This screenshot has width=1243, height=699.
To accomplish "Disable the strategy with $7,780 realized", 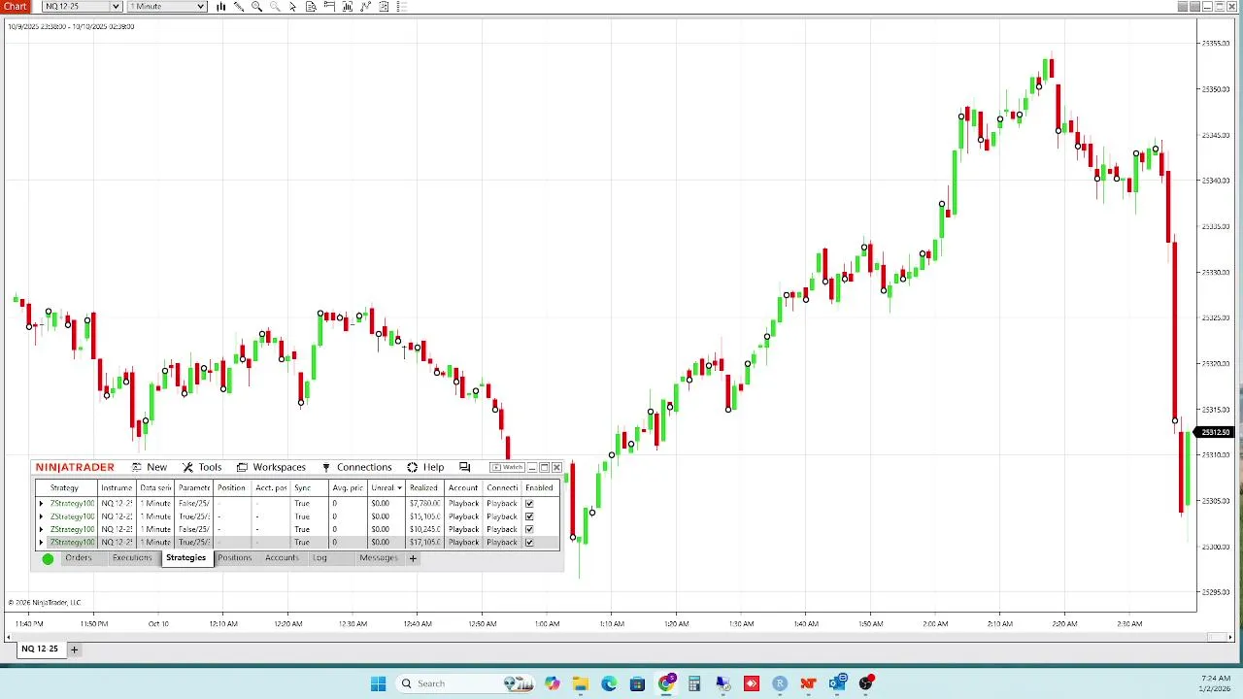I will tap(529, 504).
